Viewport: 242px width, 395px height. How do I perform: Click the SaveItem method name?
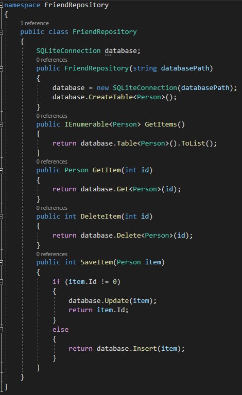point(96,262)
